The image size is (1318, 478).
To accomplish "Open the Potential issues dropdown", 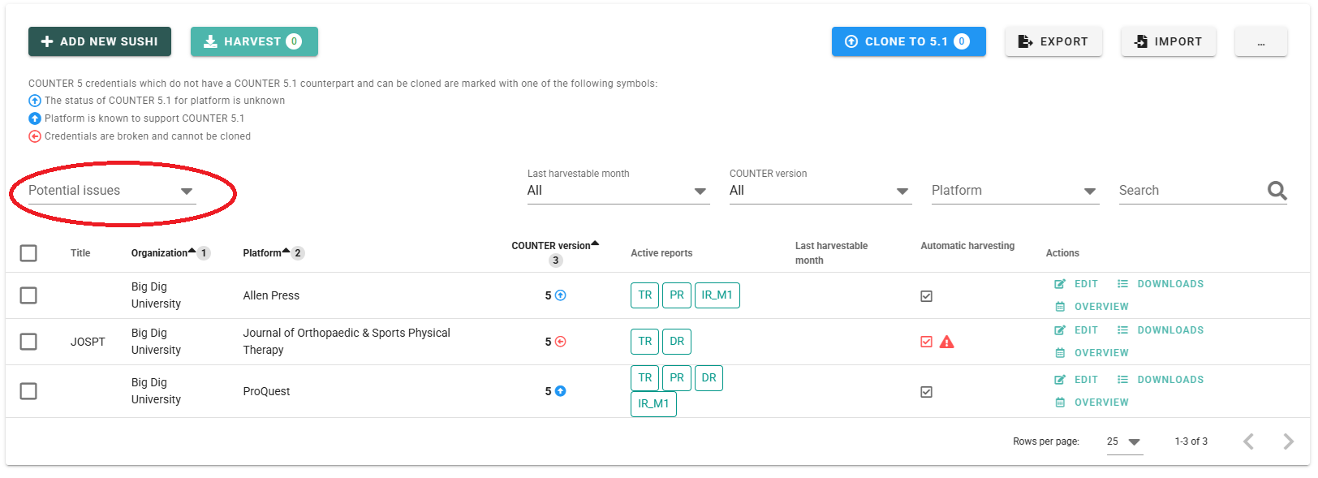I will pyautogui.click(x=112, y=191).
